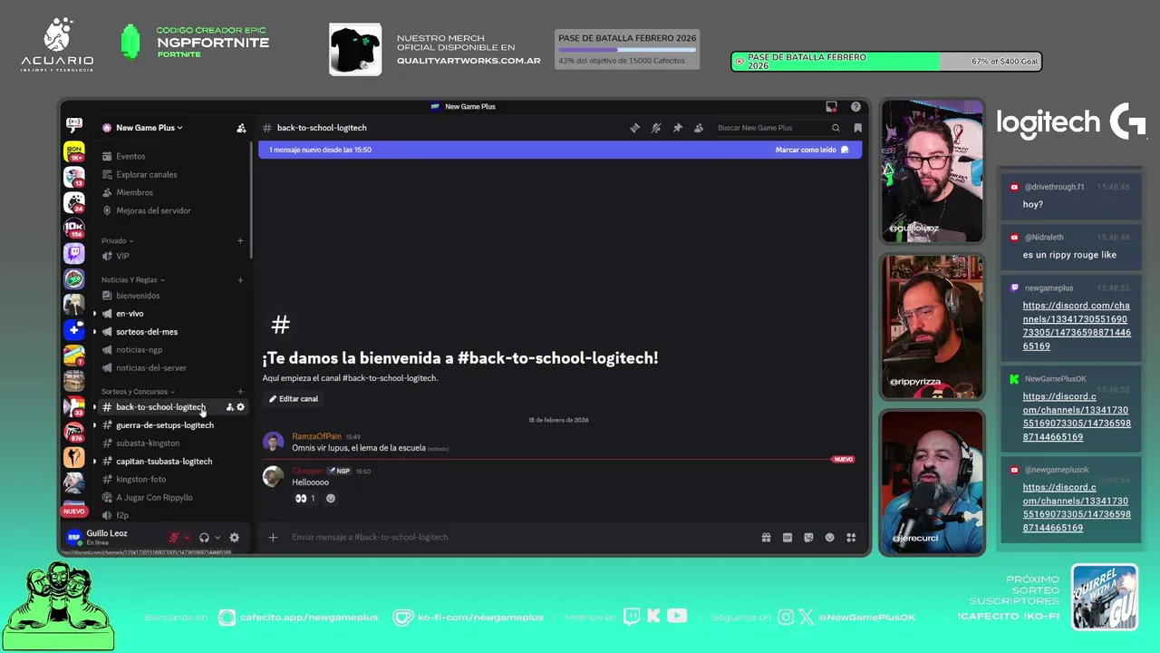Toggle the member list icon in header
This screenshot has height=653, width=1160.
699,128
